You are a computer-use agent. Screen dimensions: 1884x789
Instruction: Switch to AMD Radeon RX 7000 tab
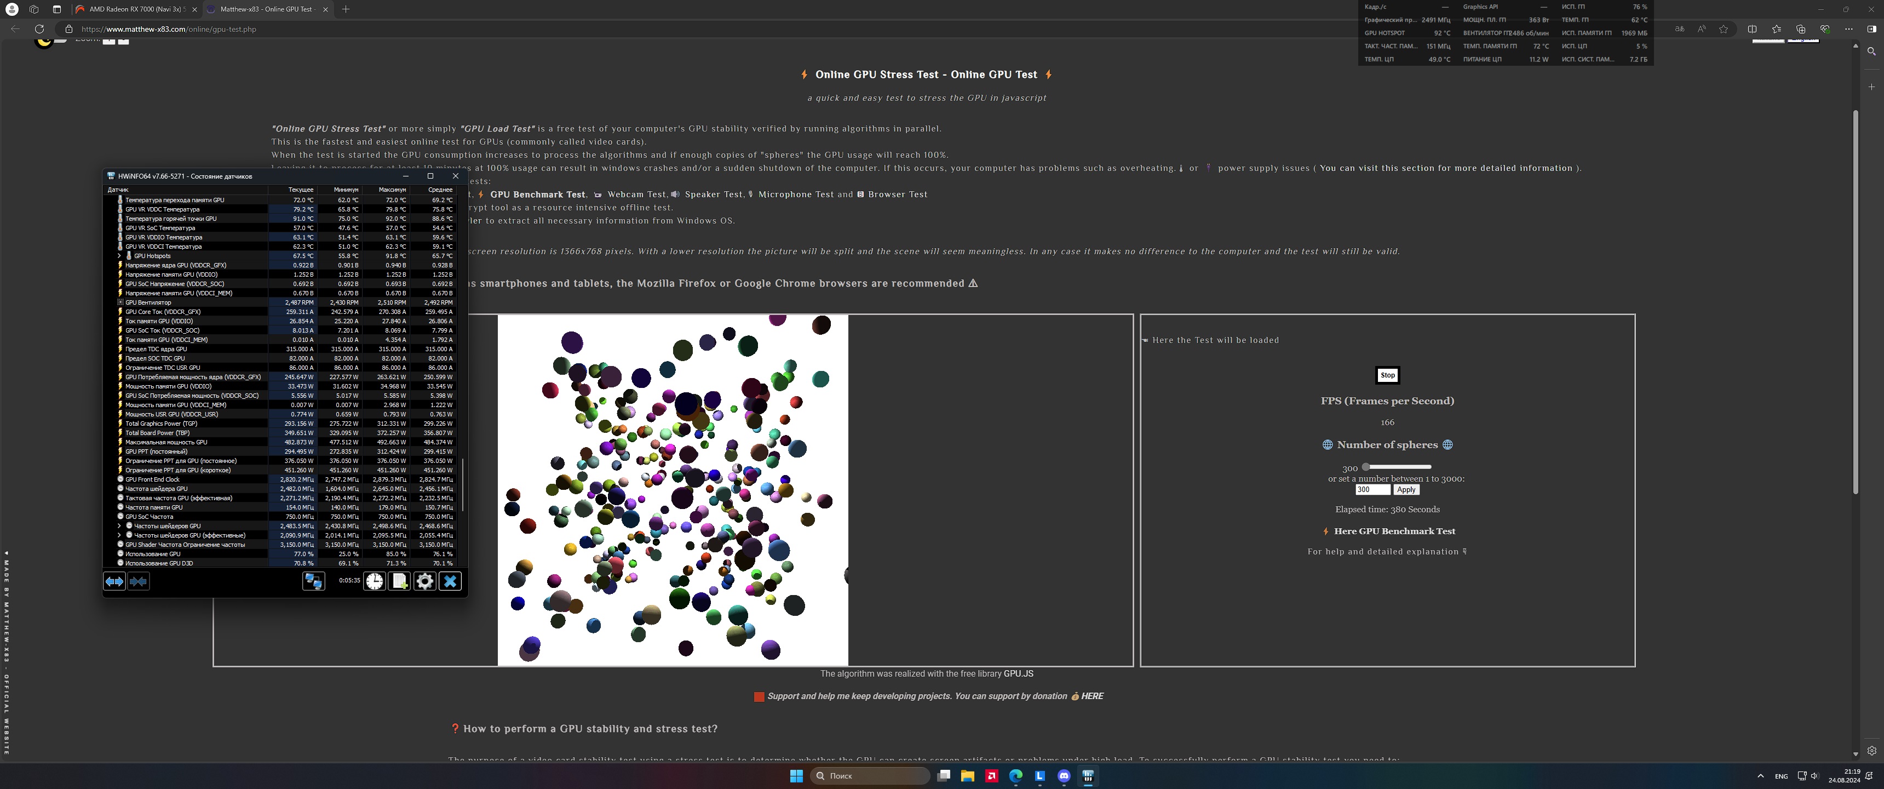tap(136, 9)
